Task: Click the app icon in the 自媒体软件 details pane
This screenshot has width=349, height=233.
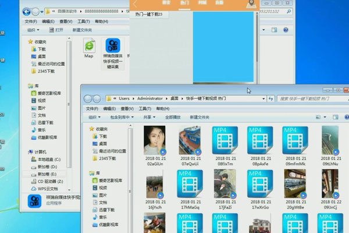Action: (x=34, y=201)
